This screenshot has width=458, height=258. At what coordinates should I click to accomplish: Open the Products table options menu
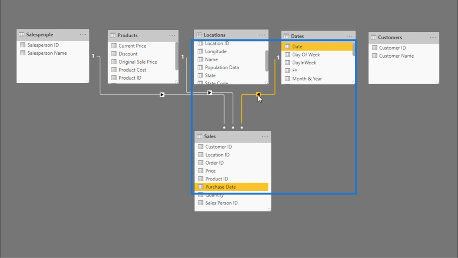[x=172, y=35]
